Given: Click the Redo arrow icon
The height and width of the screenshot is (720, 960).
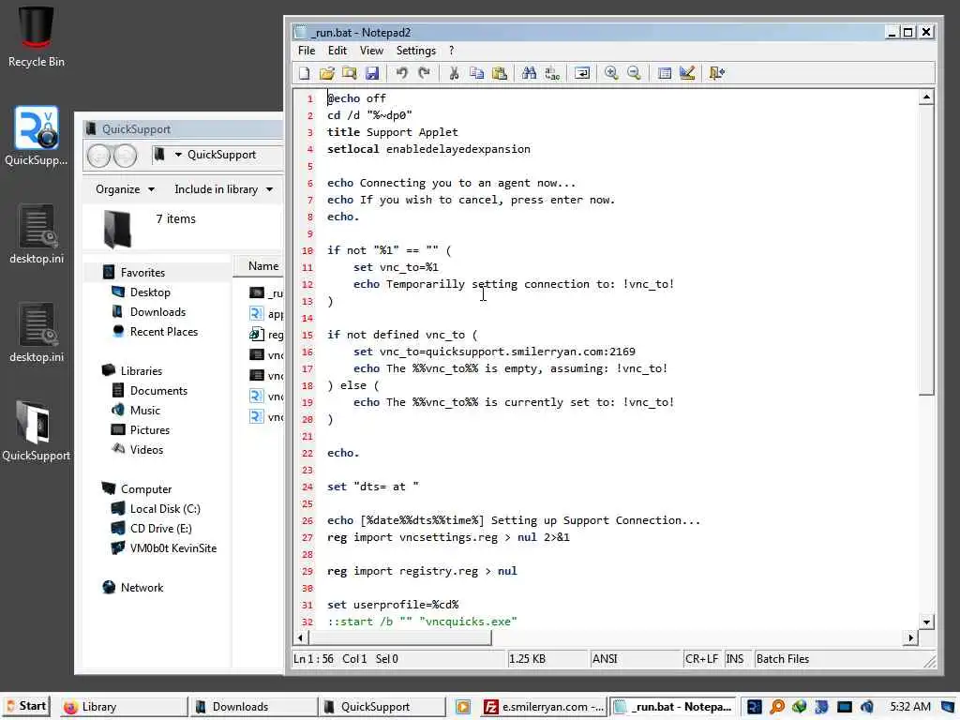Looking at the screenshot, I should pyautogui.click(x=424, y=73).
